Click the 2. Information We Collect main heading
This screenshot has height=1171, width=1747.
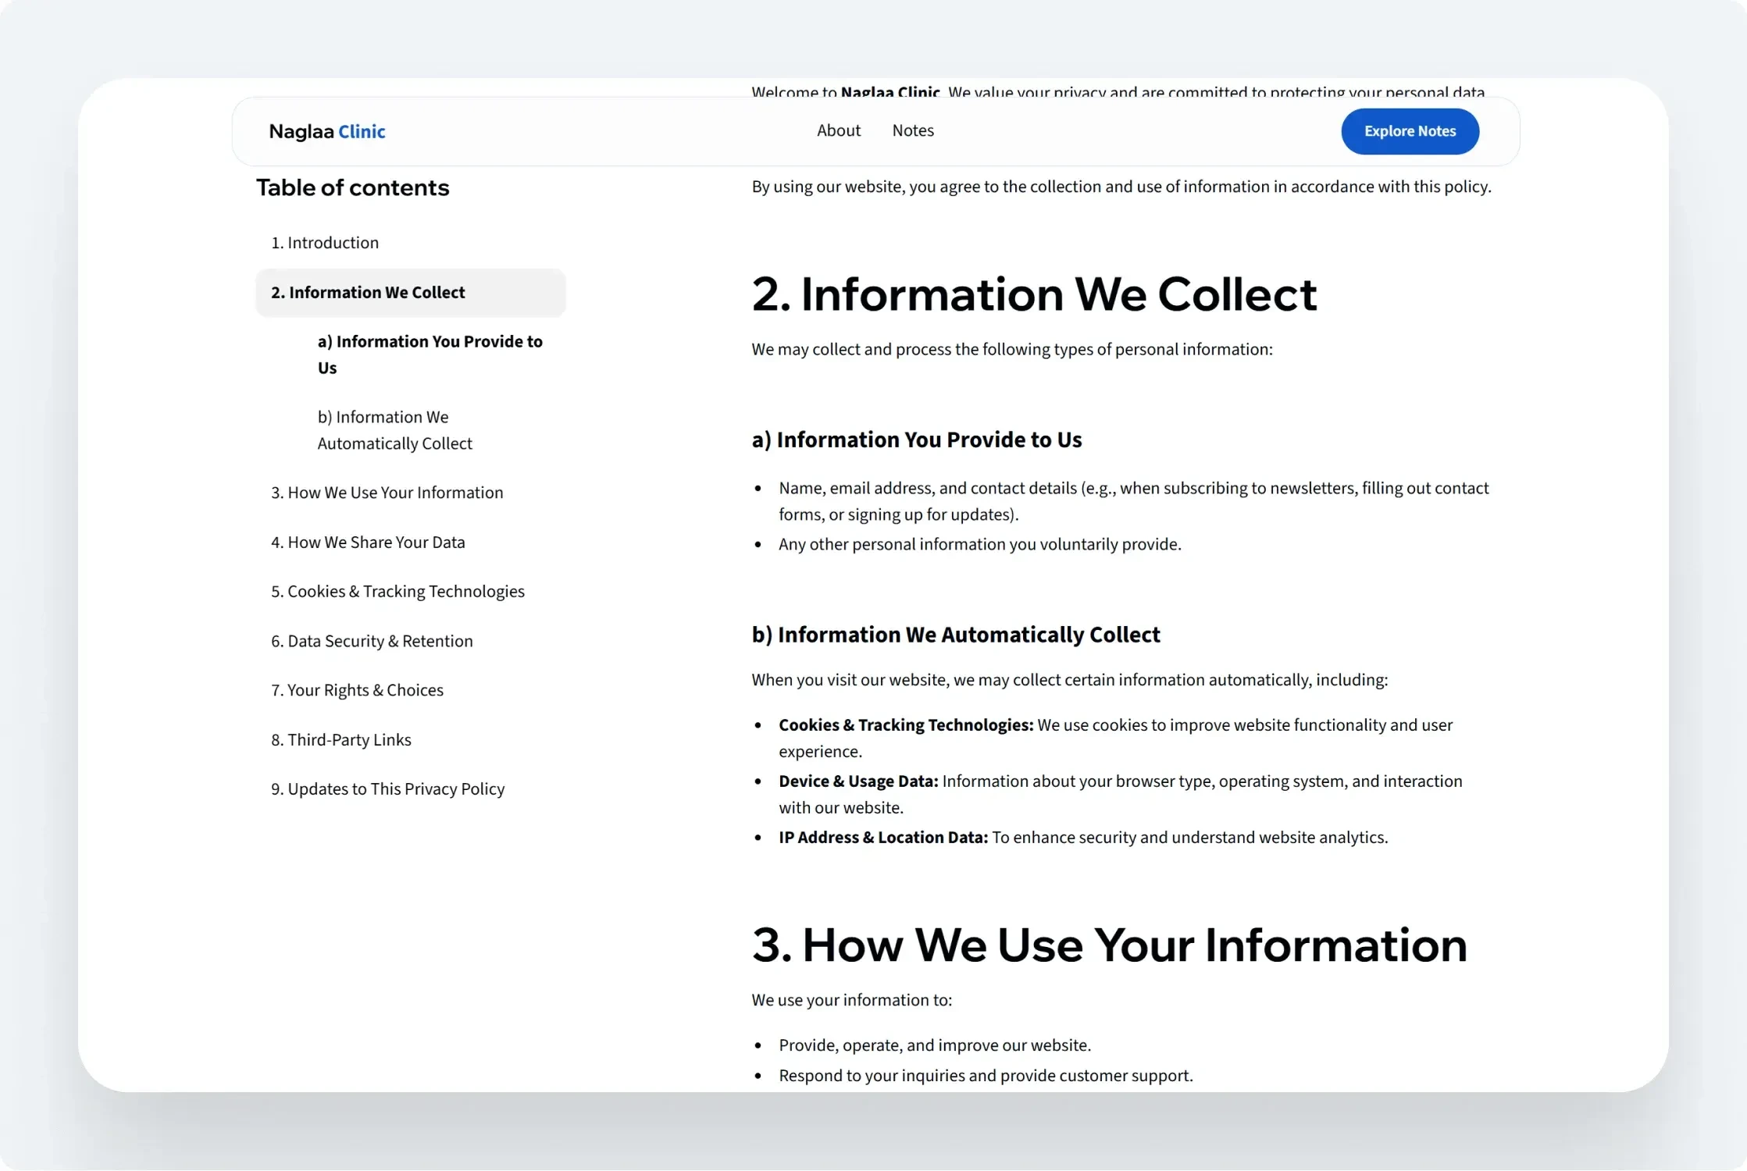1033,294
